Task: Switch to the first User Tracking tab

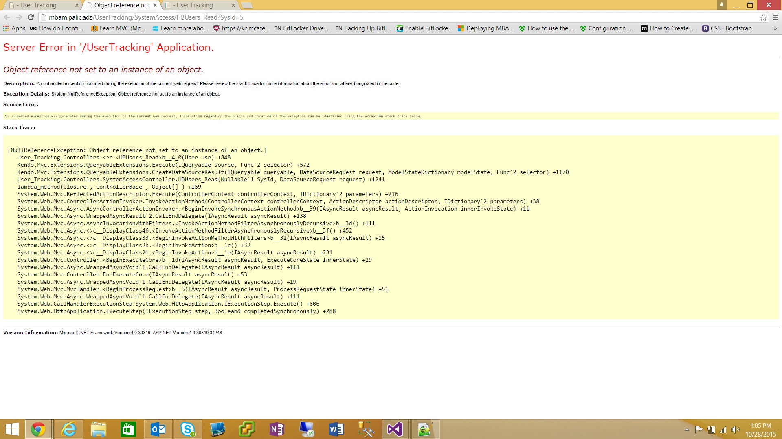Action: click(39, 5)
